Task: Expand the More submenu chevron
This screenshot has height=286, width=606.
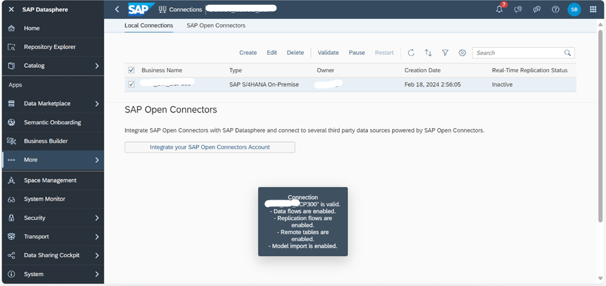Action: 97,160
